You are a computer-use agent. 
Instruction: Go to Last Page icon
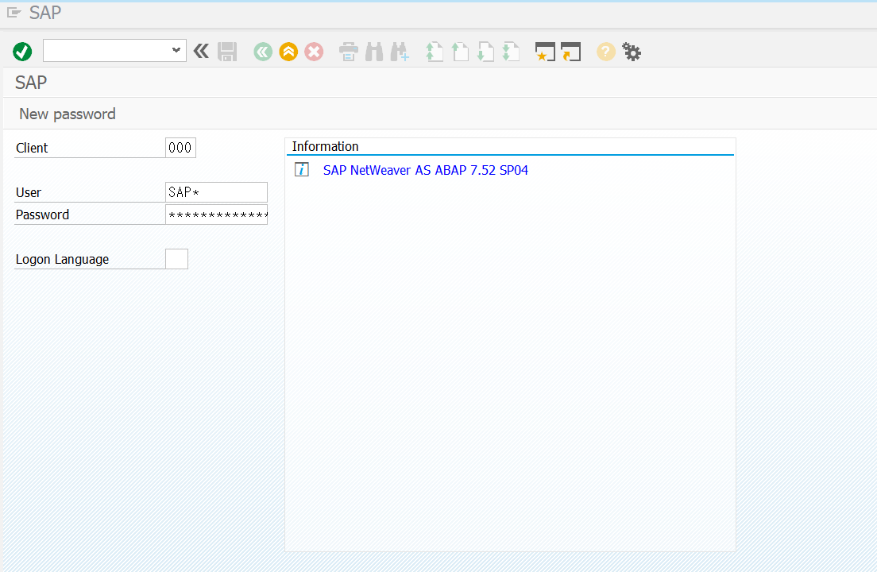point(511,52)
